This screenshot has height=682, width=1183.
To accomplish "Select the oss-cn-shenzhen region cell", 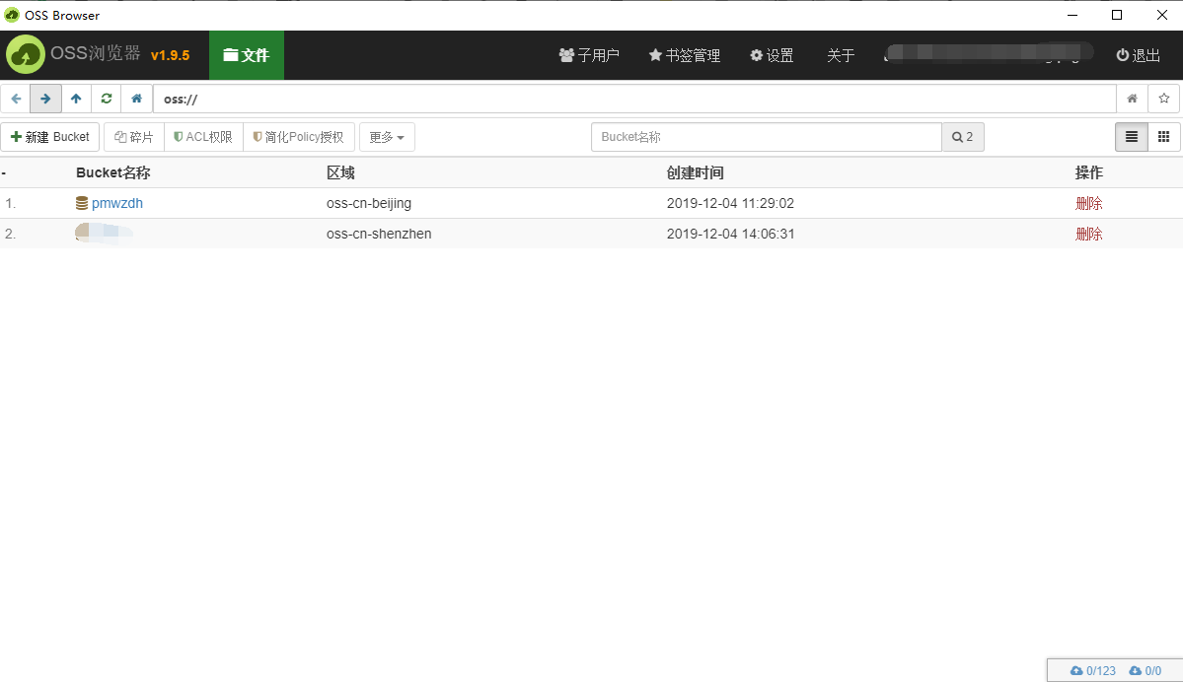I will click(379, 234).
